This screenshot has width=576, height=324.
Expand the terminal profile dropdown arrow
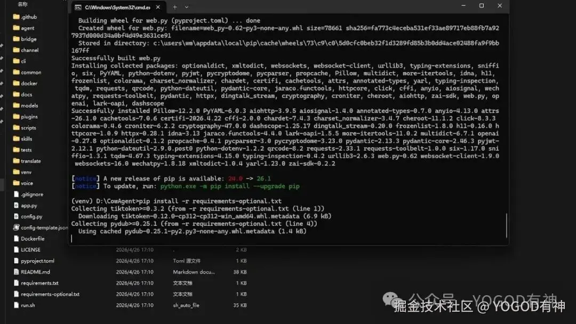pyautogui.click(x=187, y=7)
